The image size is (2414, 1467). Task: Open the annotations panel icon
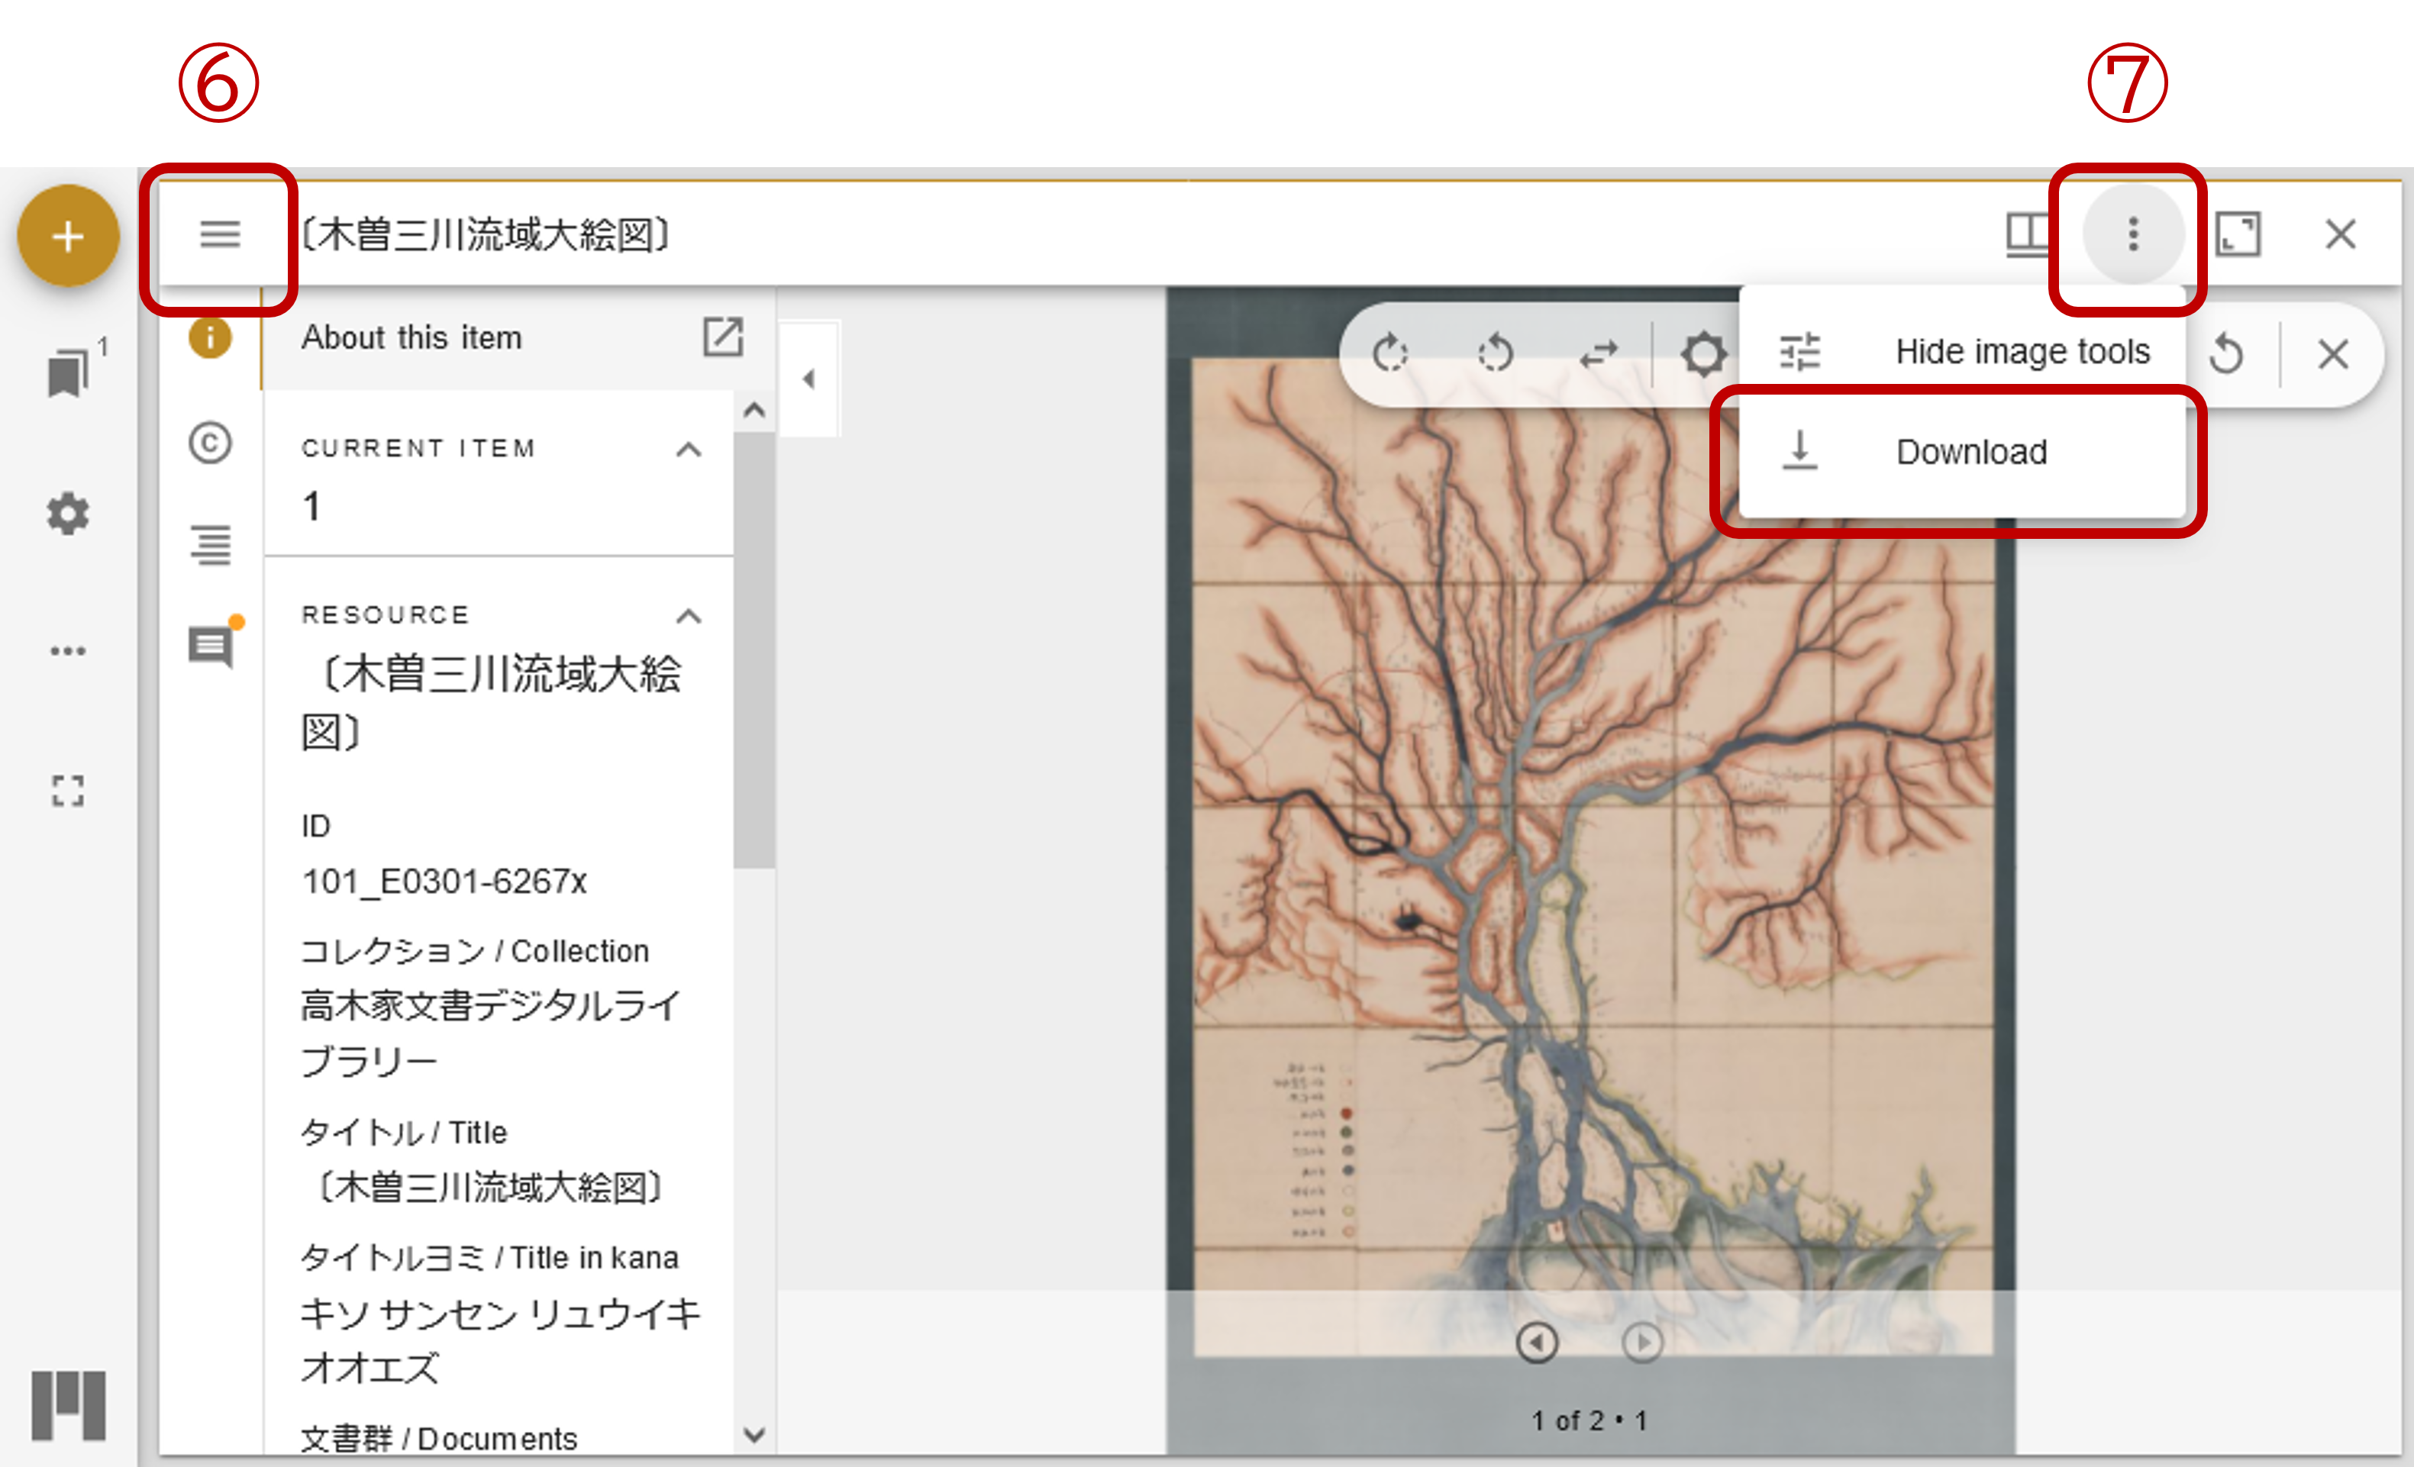(x=211, y=646)
